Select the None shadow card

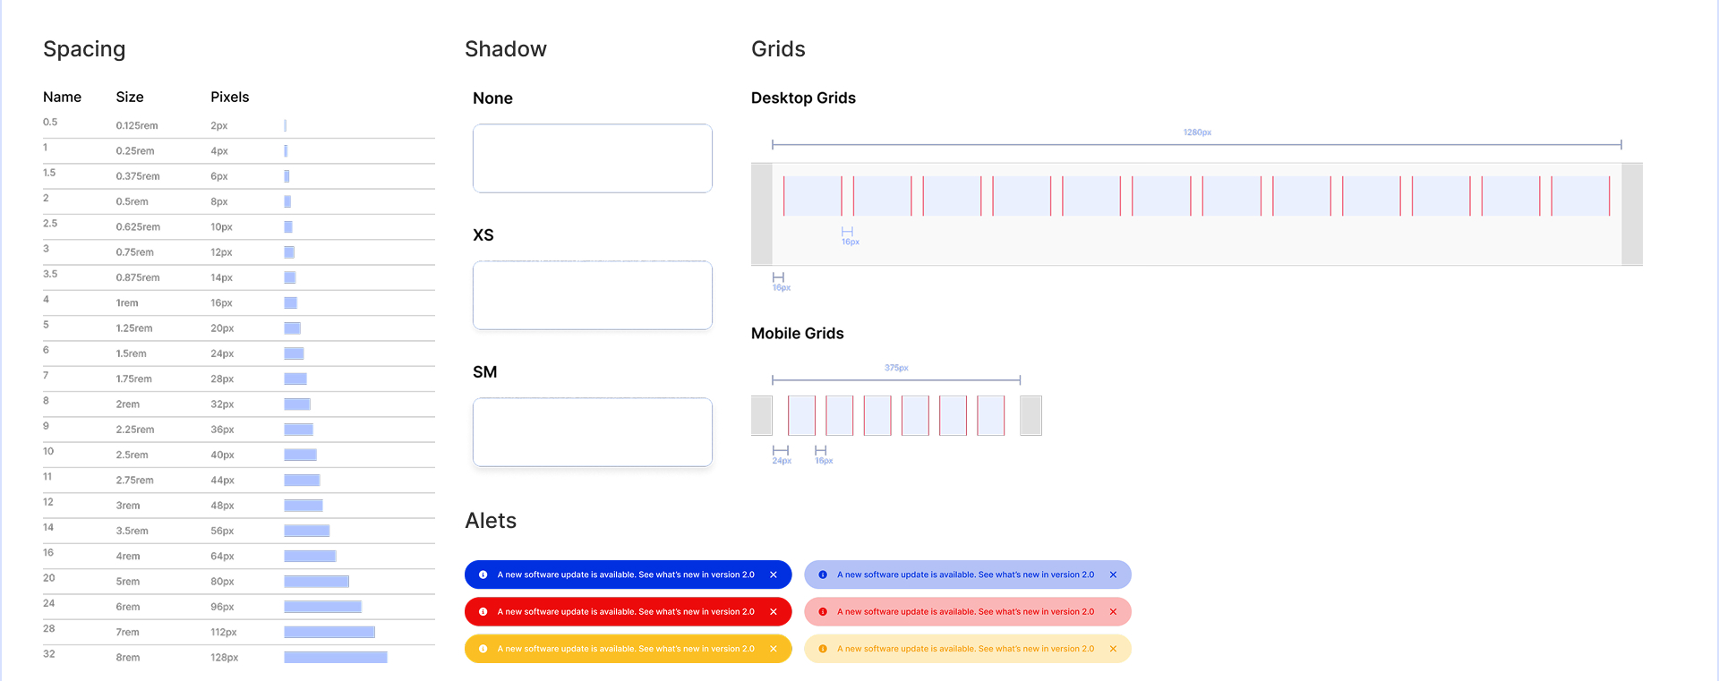593,158
